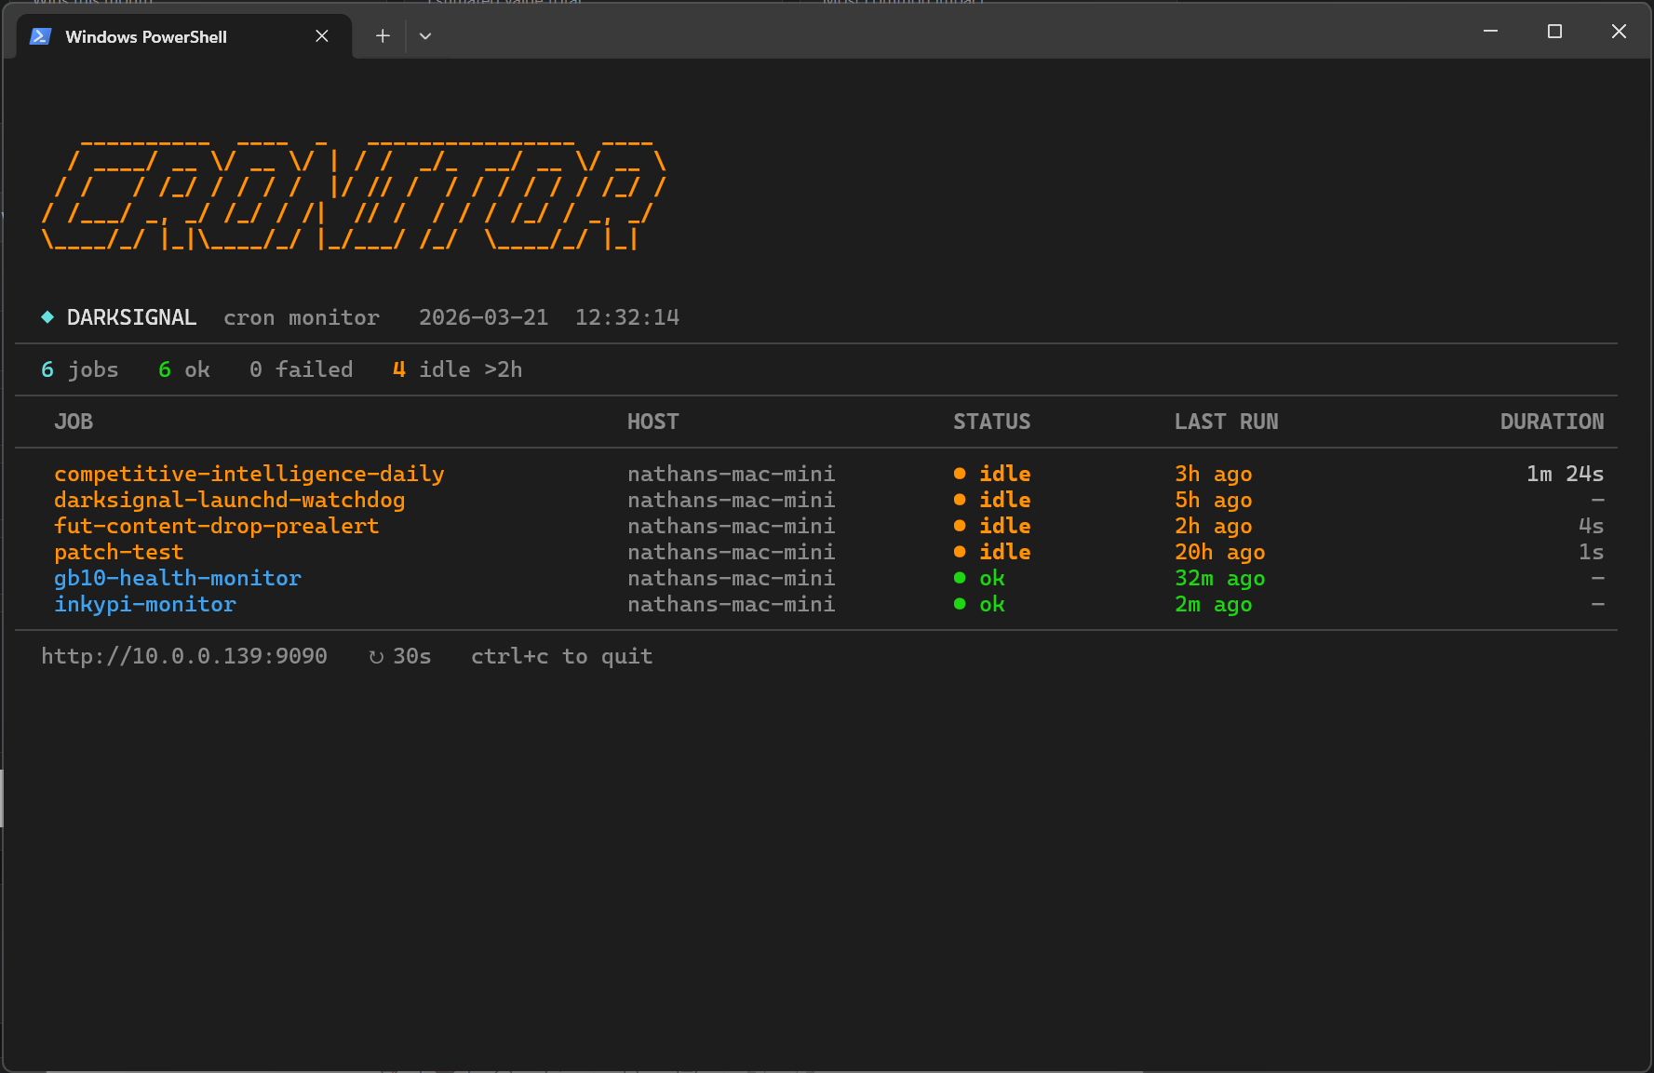This screenshot has width=1654, height=1073.
Task: Click orange status dot for patch-test
Action: click(960, 552)
